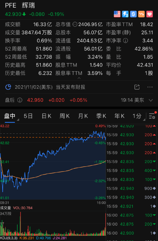Collapse the stock details panel caret
The height and width of the screenshot is (241, 158).
(79, 78)
